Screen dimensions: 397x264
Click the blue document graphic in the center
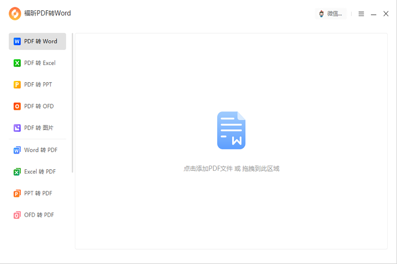coord(231,130)
